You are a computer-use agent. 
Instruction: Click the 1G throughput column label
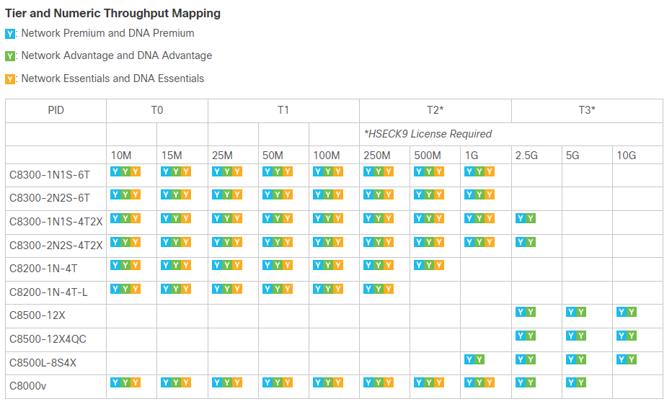[472, 156]
